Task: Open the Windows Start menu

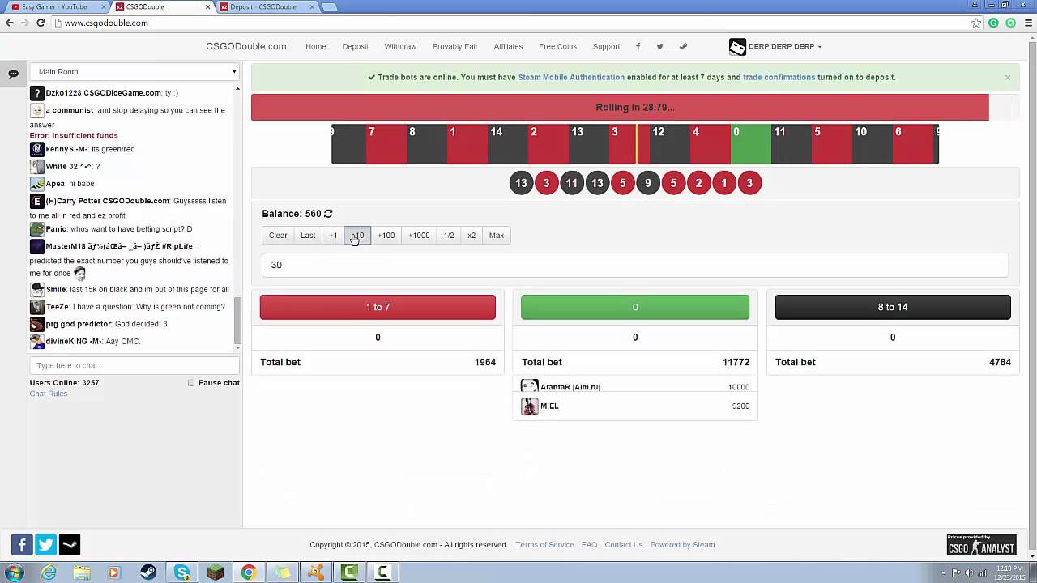Action: (14, 572)
